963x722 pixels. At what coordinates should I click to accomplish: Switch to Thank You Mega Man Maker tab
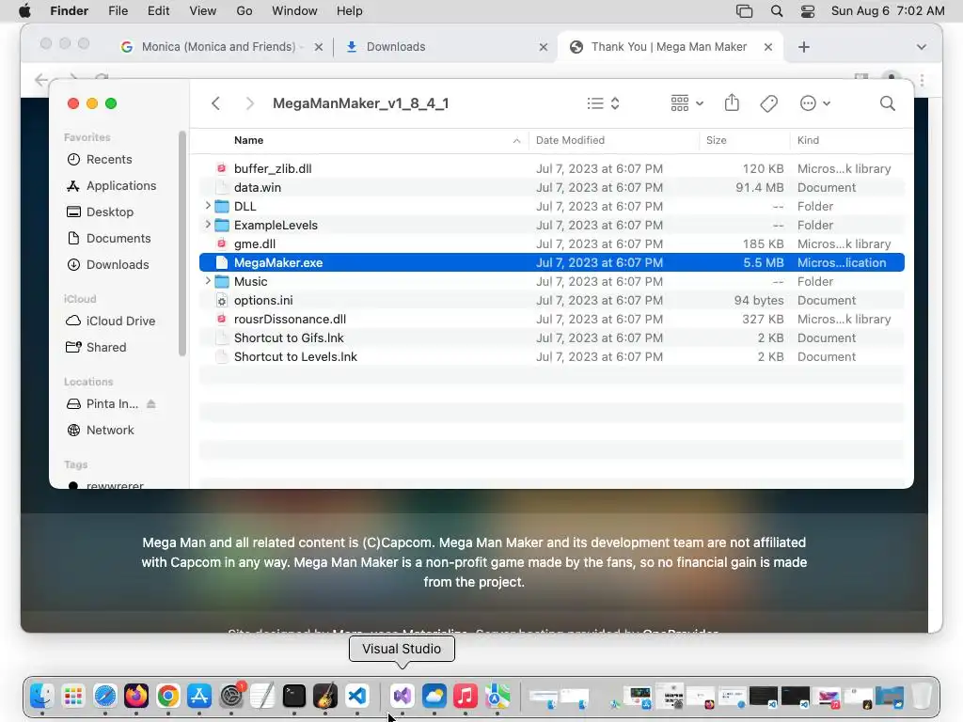(663, 47)
